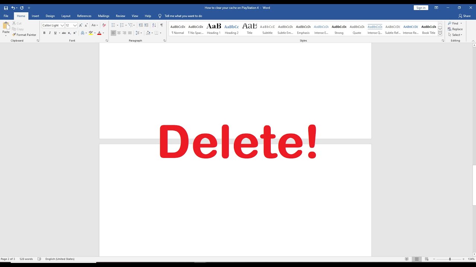Click the Save icon in quick access toolbar
Screen dimensions: 476x267
click(x=6, y=8)
